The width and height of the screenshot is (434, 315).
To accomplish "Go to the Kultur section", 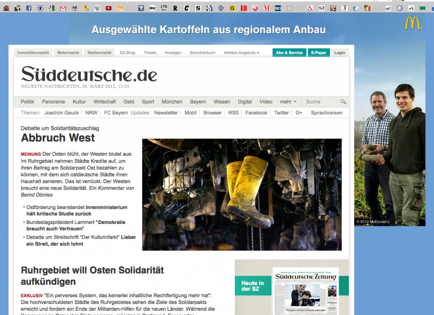I will [79, 102].
